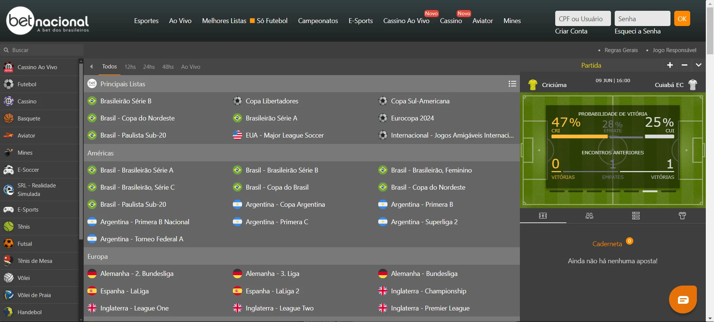Select the Ao Vivo filter tab
Viewport: 714px width, 322px height.
(x=191, y=67)
